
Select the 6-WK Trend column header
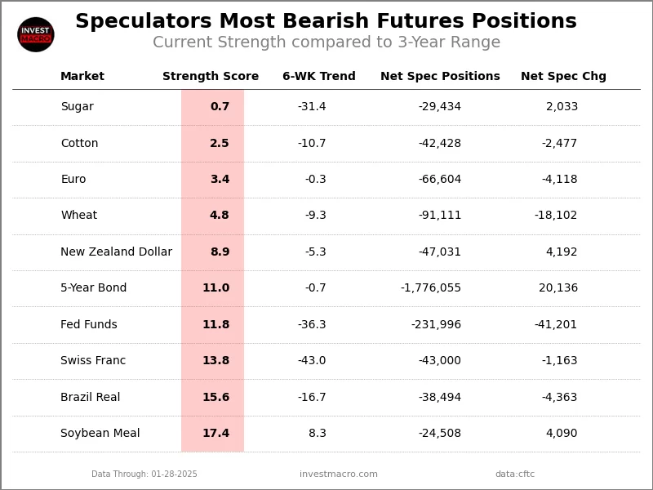tap(318, 77)
